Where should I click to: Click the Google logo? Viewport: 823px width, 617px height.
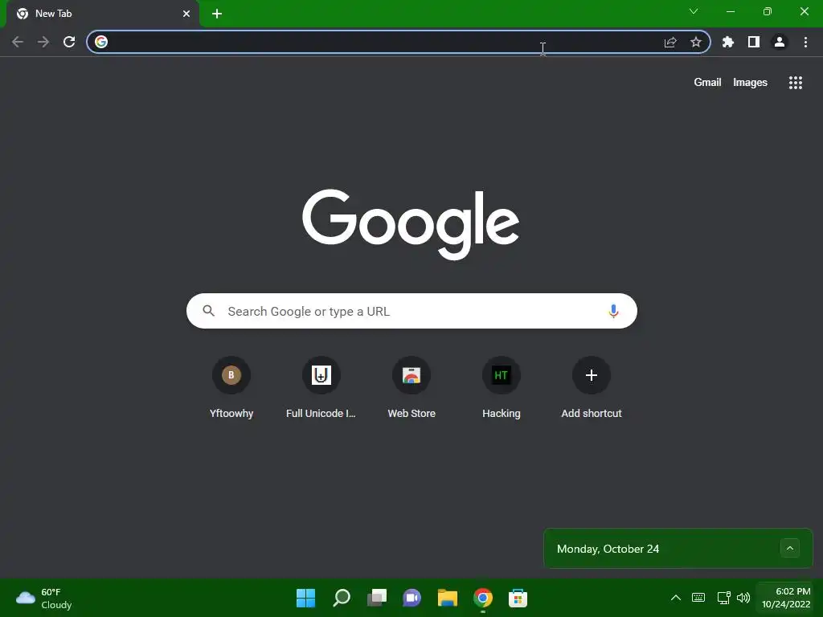[x=411, y=225]
